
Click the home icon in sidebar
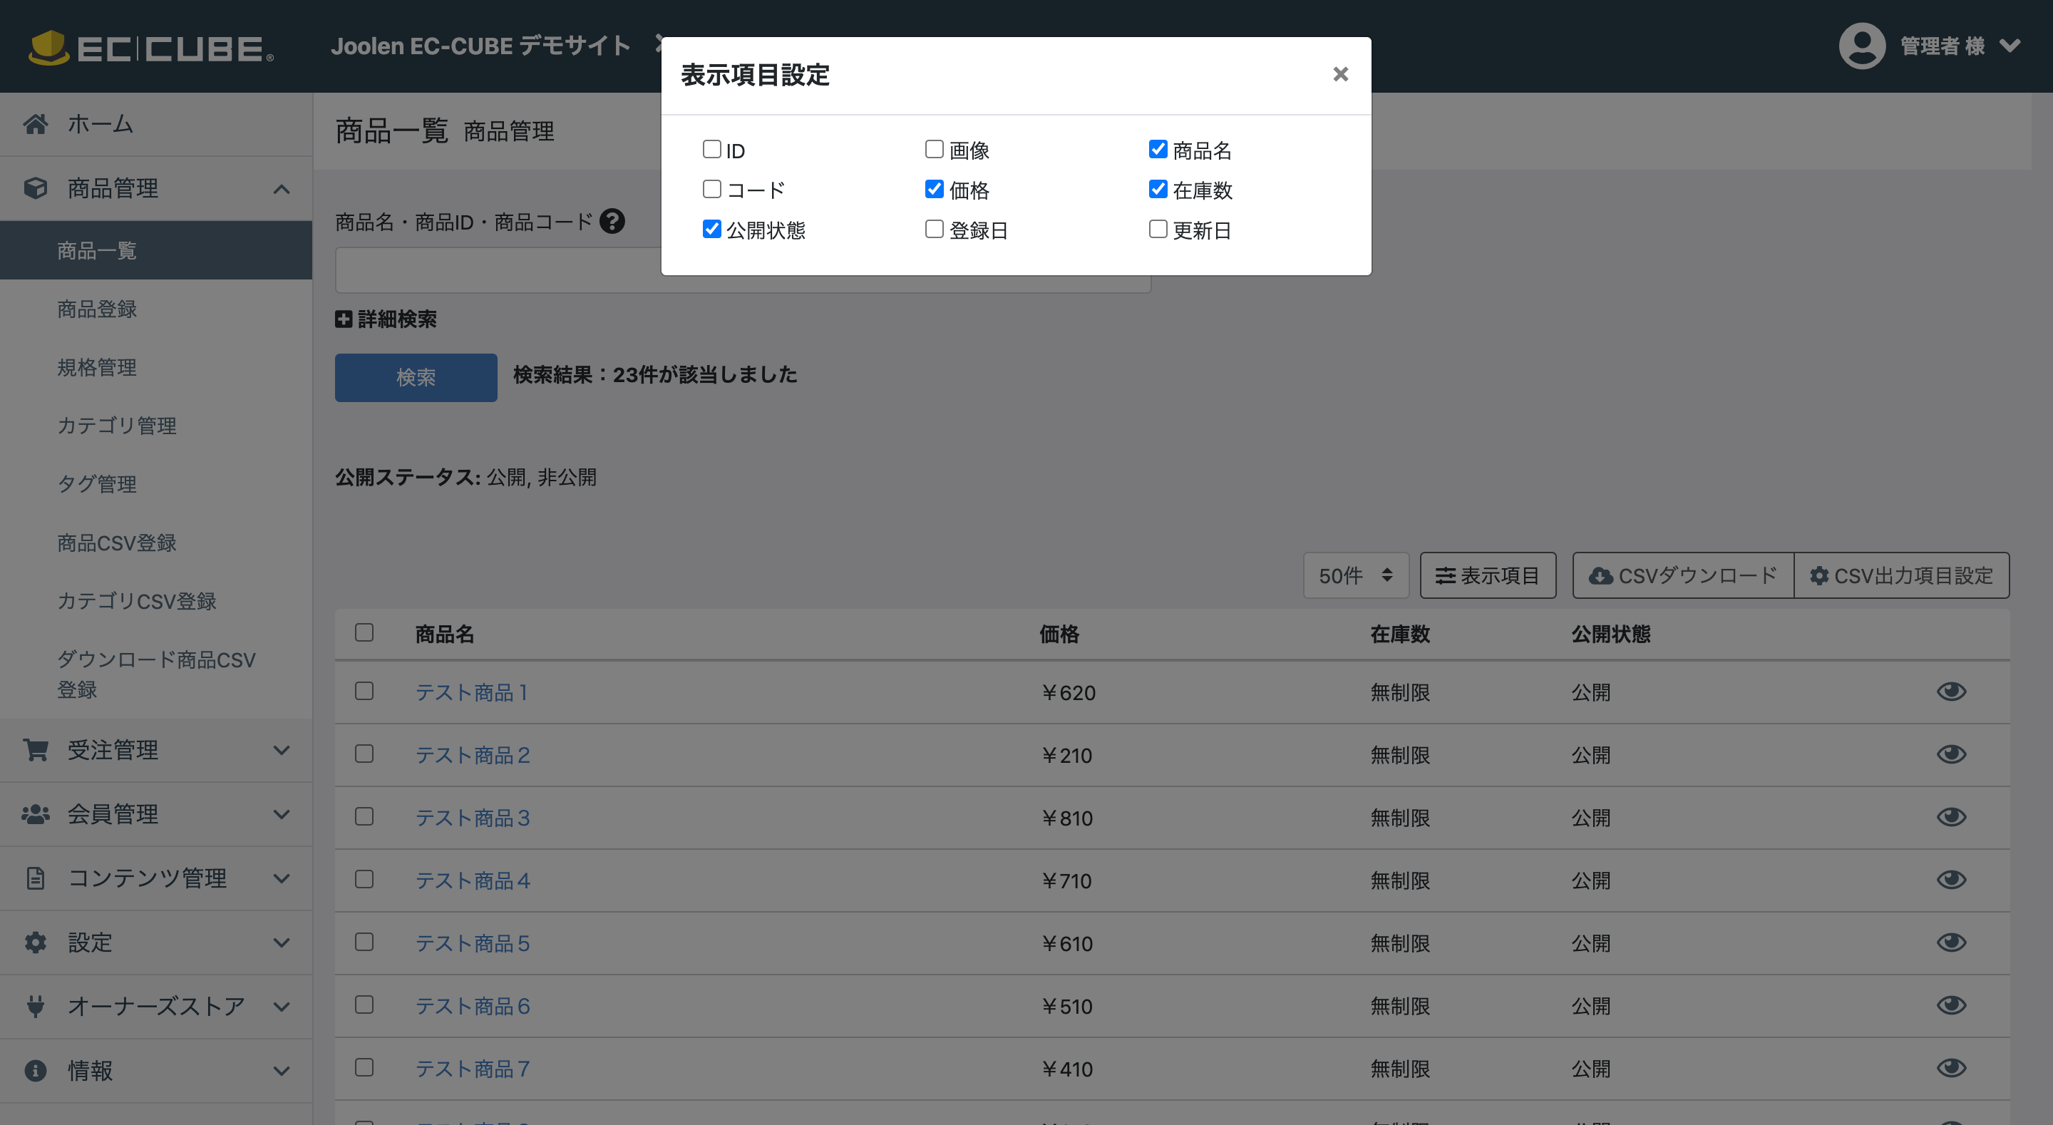(x=35, y=124)
